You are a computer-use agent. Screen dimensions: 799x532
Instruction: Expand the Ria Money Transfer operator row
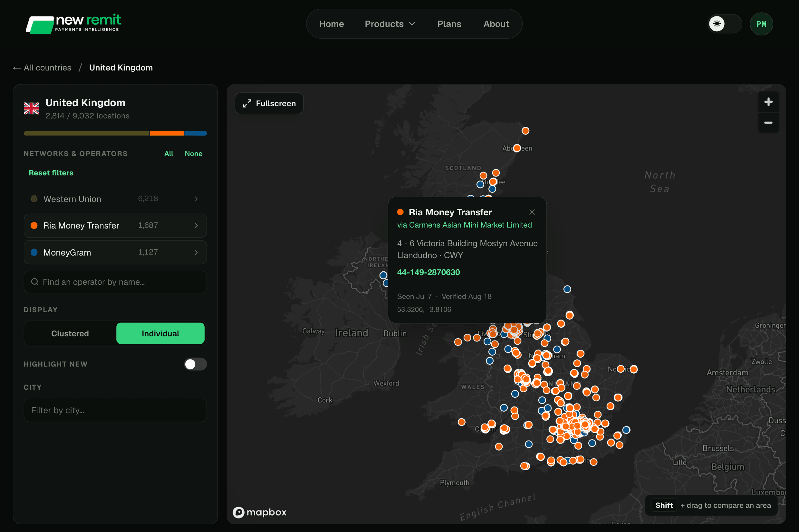[196, 226]
